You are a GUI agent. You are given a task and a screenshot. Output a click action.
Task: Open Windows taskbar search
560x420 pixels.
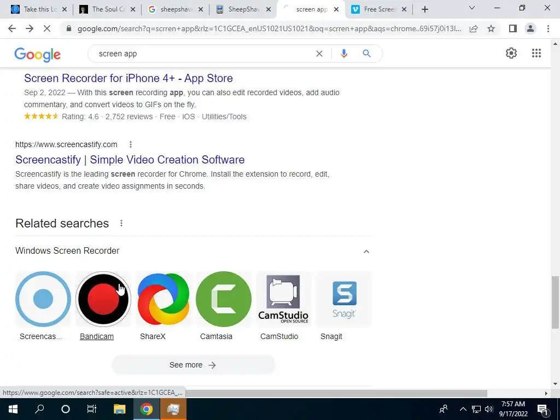(39, 409)
